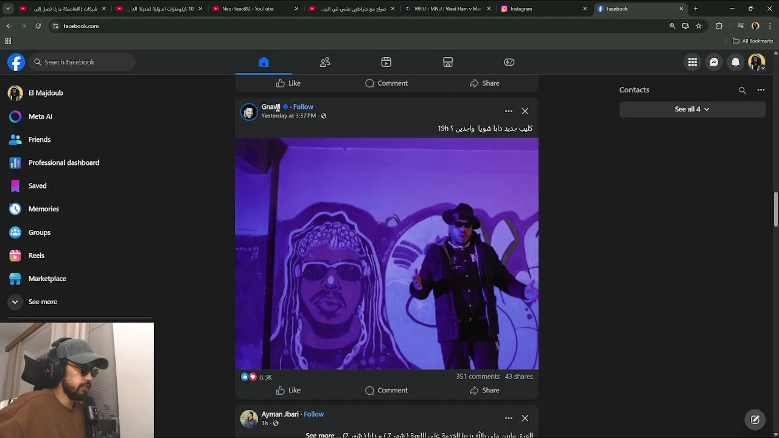
Task: Expand See more on Ayman Jbari's post
Action: click(x=320, y=435)
